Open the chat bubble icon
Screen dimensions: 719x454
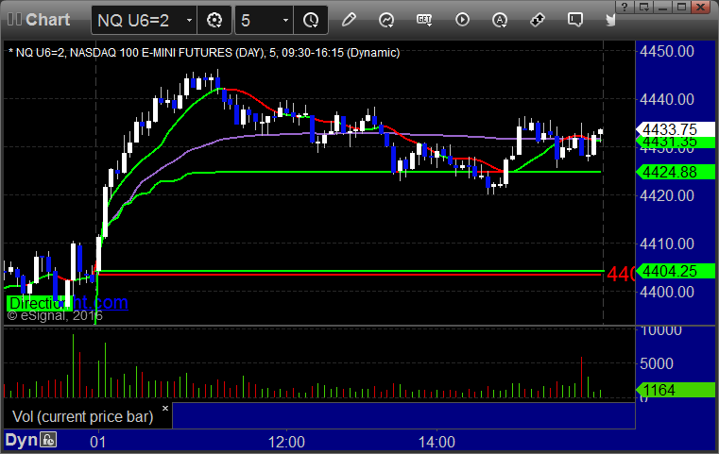pyautogui.click(x=575, y=20)
